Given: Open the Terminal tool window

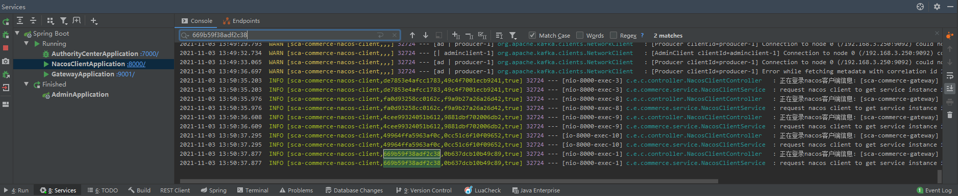Looking at the screenshot, I should pos(253,190).
